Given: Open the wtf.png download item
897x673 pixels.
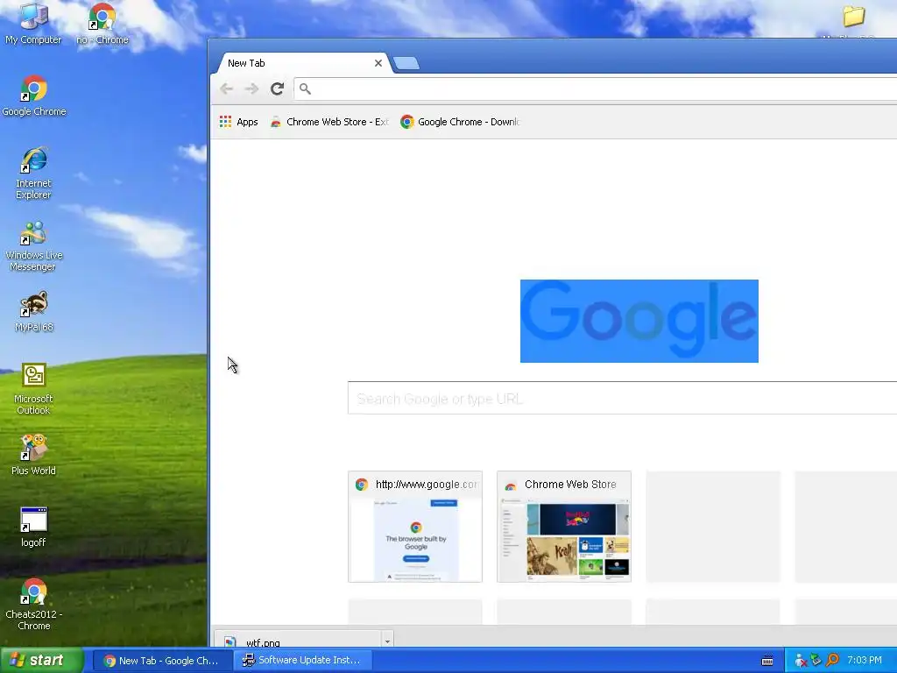Looking at the screenshot, I should 299,641.
